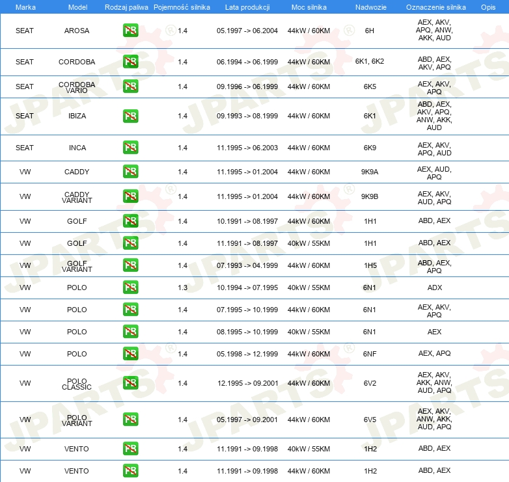Click body code 6K1, 6K2
The height and width of the screenshot is (482, 509).
click(x=370, y=61)
